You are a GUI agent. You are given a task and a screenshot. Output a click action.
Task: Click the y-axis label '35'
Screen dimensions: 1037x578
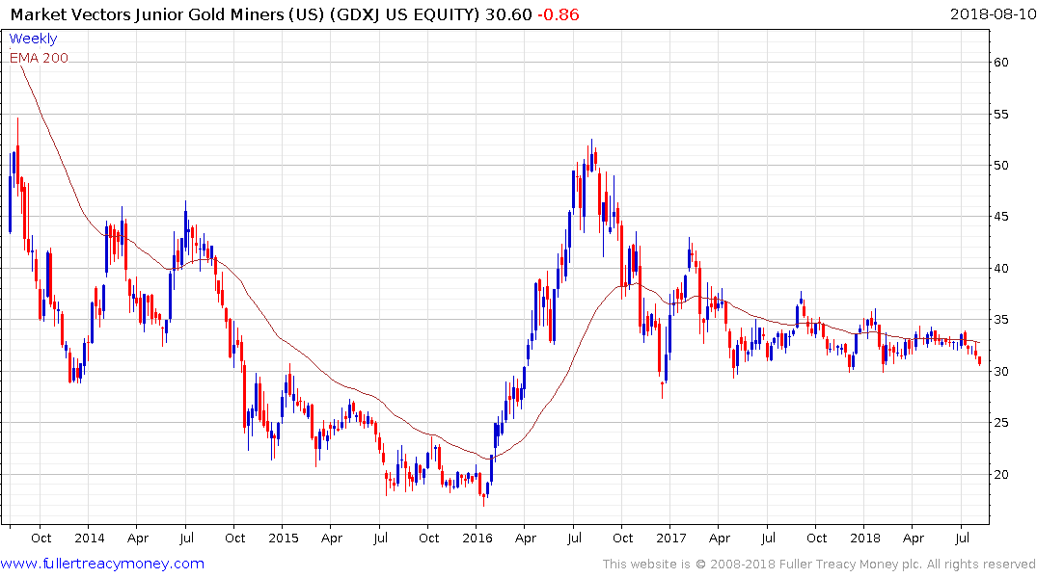[x=1000, y=320]
